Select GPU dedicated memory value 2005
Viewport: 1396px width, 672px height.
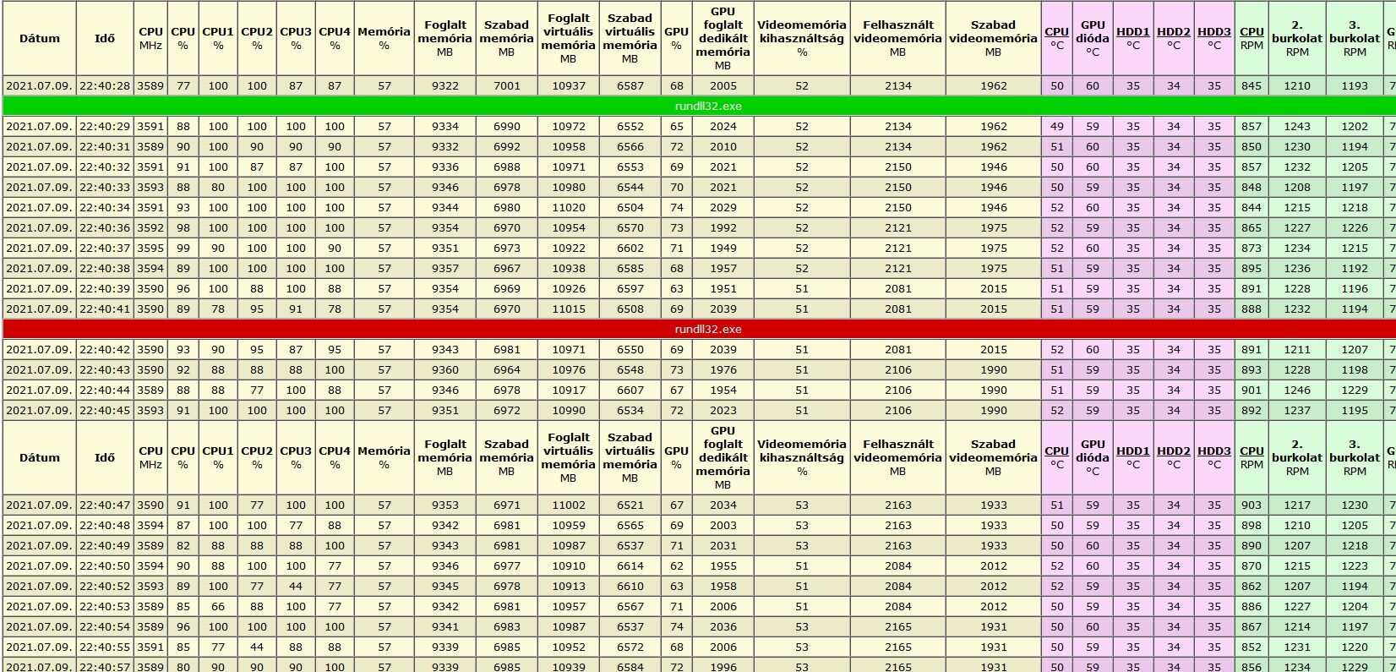pos(723,86)
